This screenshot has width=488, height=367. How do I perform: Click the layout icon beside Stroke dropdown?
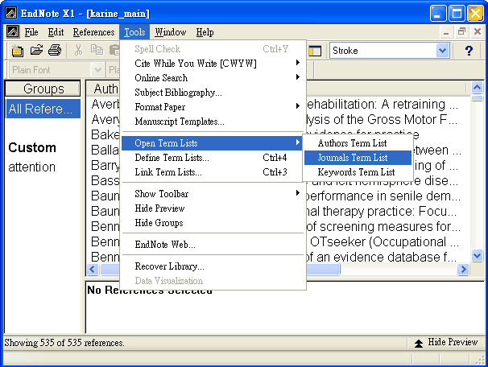coord(315,51)
